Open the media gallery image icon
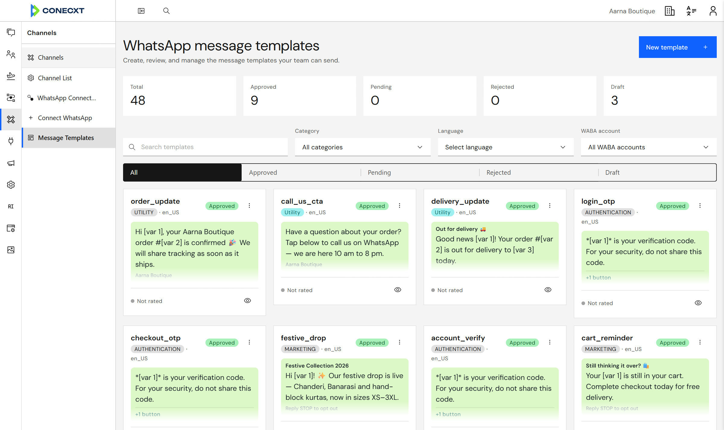This screenshot has height=430, width=724. [x=11, y=250]
